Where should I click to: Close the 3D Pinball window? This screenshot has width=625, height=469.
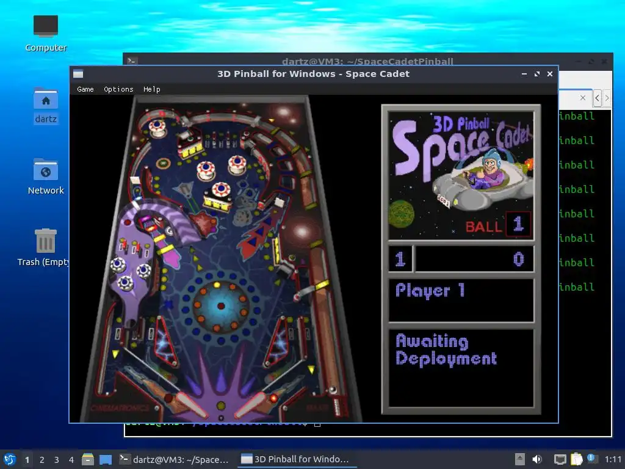pyautogui.click(x=550, y=74)
